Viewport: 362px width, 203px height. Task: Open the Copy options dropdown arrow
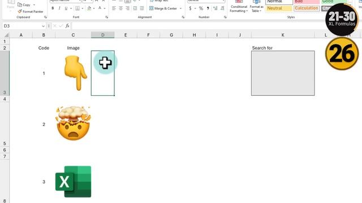[x=34, y=5]
